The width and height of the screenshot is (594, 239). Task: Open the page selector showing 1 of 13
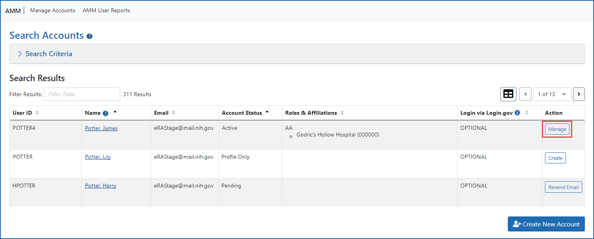(552, 94)
